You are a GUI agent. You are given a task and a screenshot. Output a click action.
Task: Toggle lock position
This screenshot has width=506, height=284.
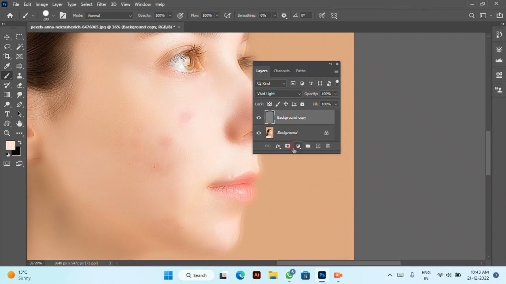[285, 104]
